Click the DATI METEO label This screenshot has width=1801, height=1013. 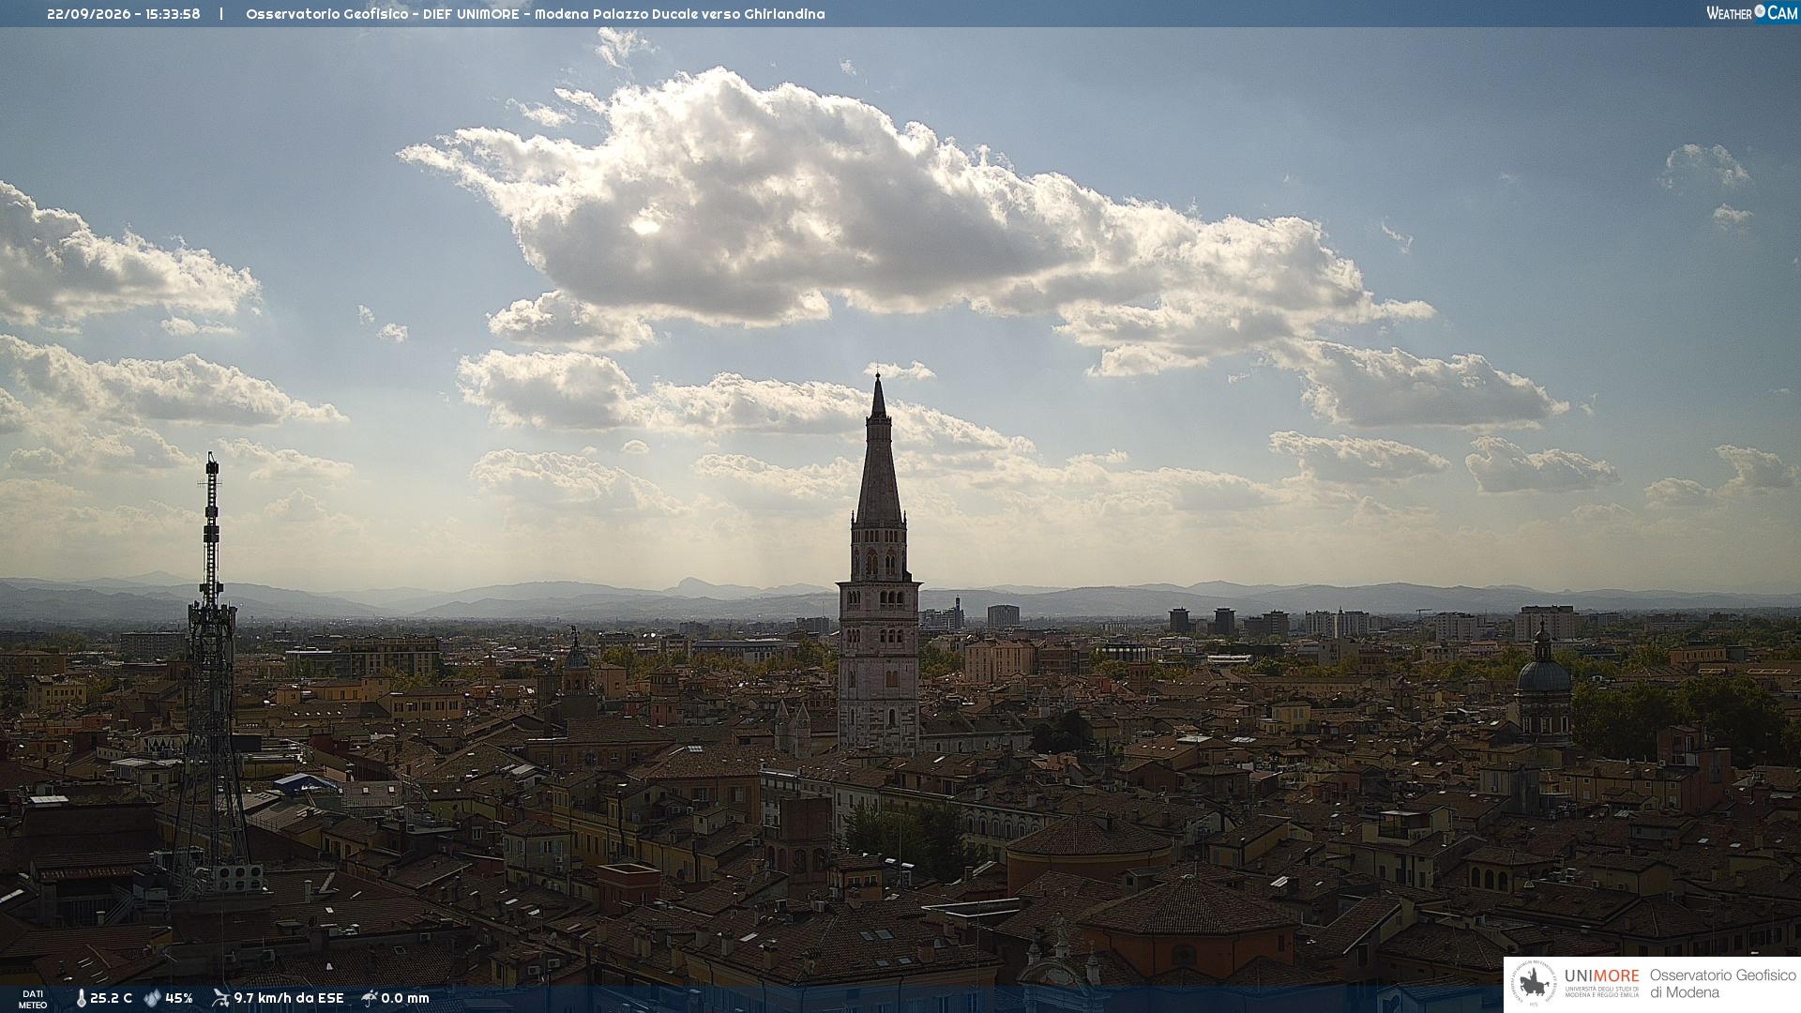33,999
